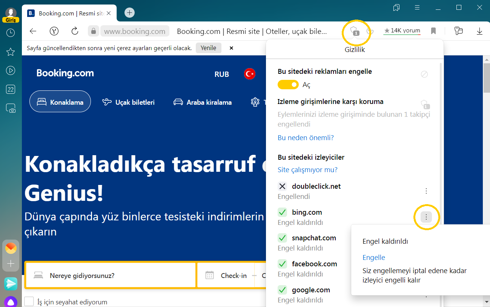Open the three-dot menu for doubleclick.net

click(426, 191)
